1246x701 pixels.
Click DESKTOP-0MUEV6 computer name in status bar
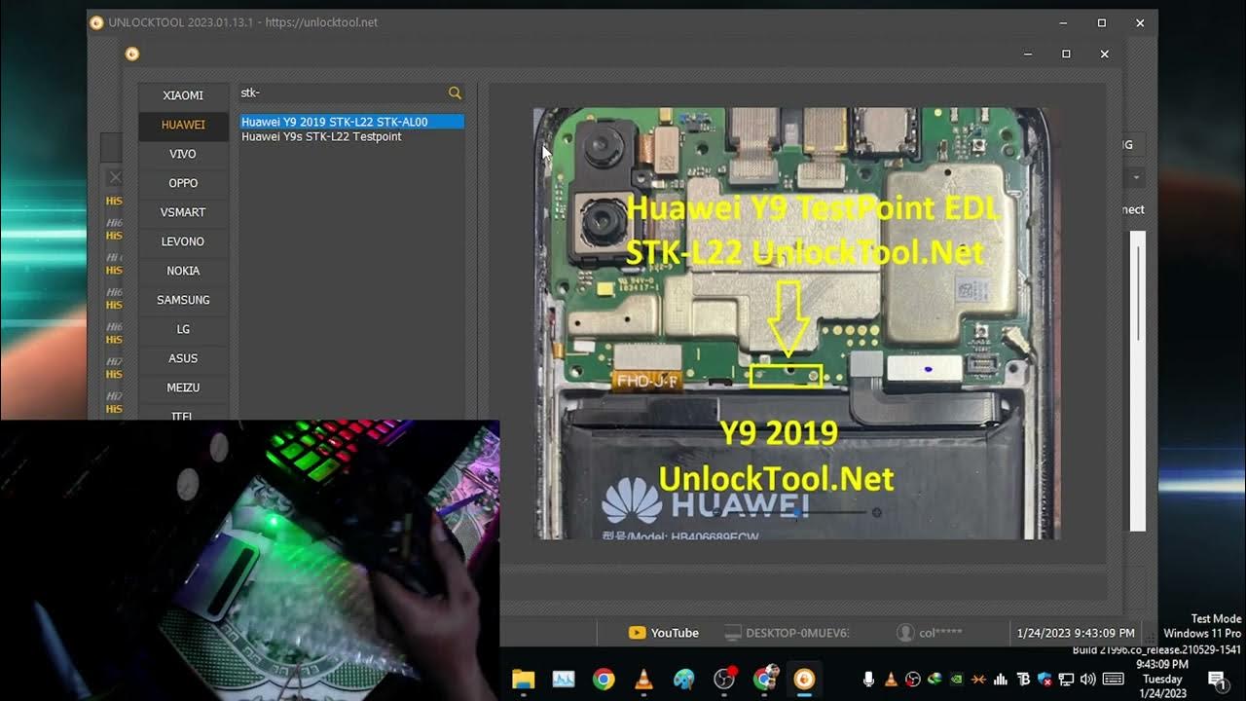(x=797, y=633)
